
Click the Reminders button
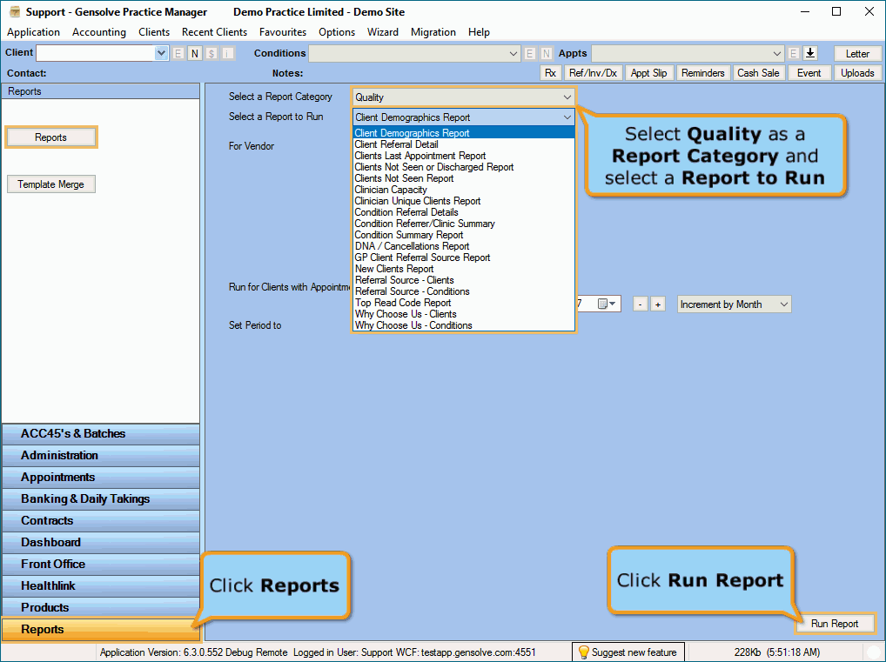702,73
